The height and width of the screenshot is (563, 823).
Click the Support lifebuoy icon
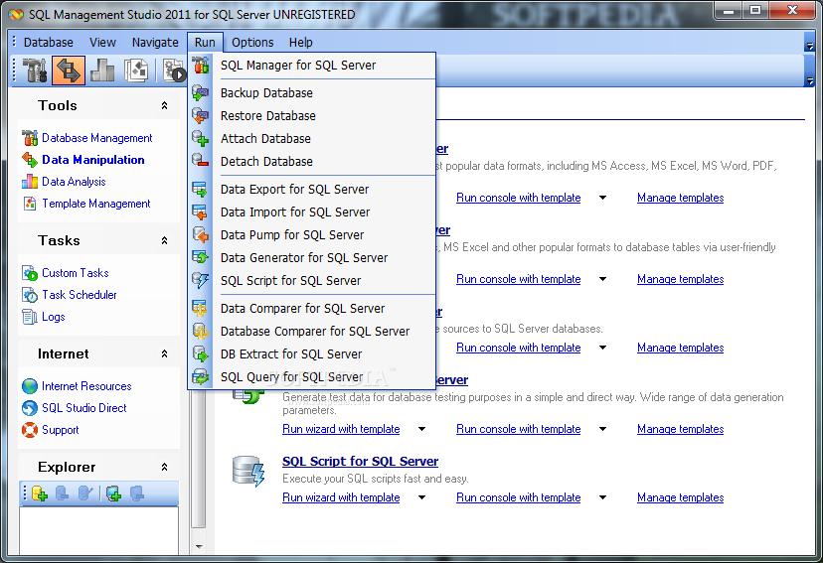click(29, 430)
